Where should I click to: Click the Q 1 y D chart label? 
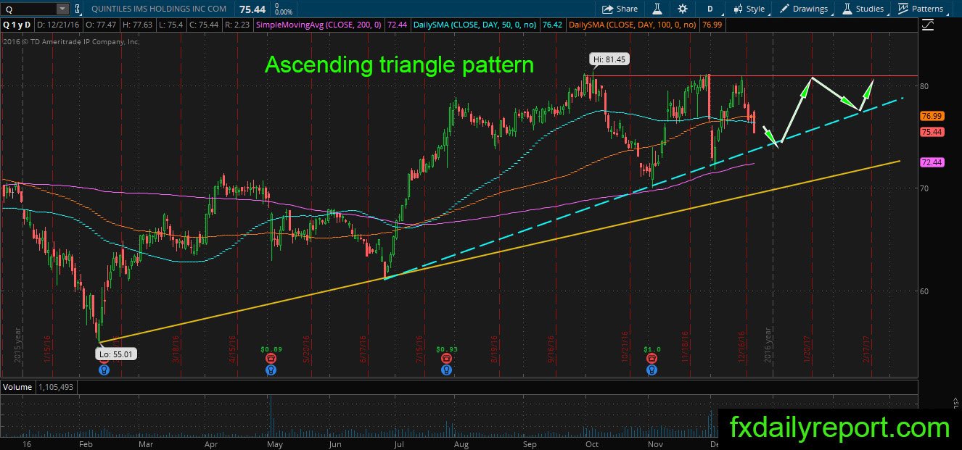(17, 25)
